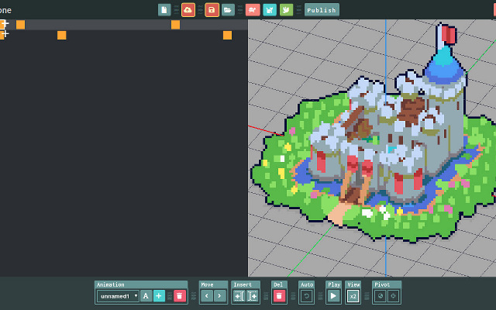The height and width of the screenshot is (310, 496).
Task: Toggle the Auto loop button
Action: pyautogui.click(x=306, y=296)
